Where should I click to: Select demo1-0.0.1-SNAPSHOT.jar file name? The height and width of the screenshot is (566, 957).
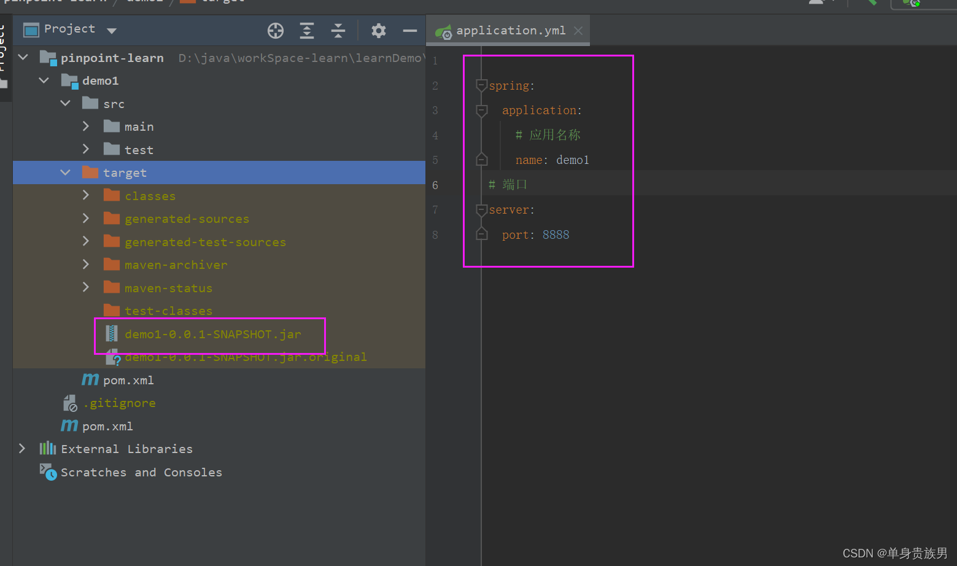coord(213,334)
